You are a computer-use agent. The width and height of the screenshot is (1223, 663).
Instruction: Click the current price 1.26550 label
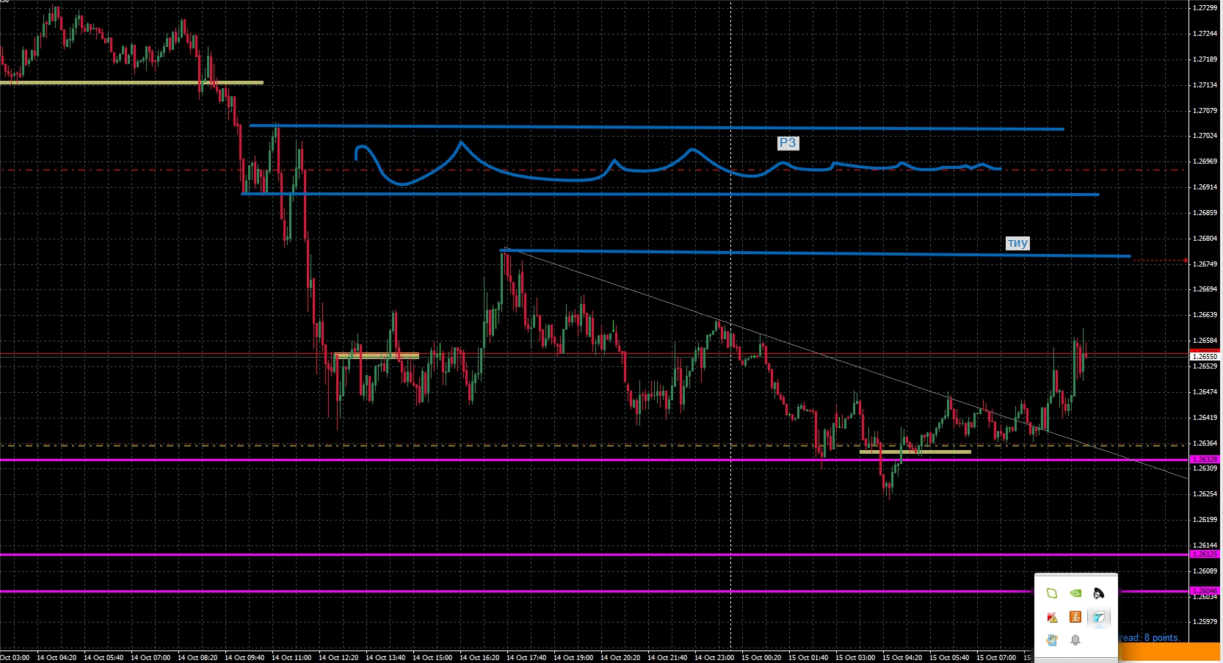[x=1205, y=356]
